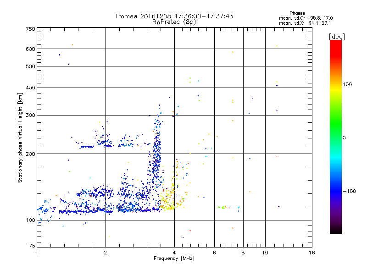Click the 'mean, sd,O: -95.8, 17.0' line
Screen dimensions: 367x275
(306, 18)
